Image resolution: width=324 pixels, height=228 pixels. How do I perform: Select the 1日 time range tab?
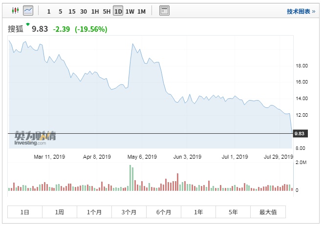coord(25,212)
